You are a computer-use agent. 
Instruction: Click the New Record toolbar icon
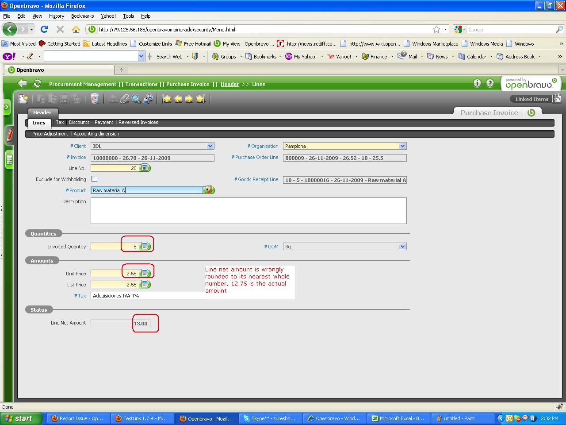[23, 99]
